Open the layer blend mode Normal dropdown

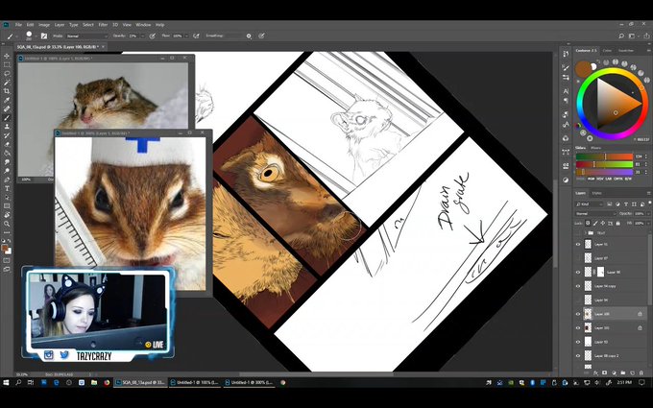click(595, 213)
